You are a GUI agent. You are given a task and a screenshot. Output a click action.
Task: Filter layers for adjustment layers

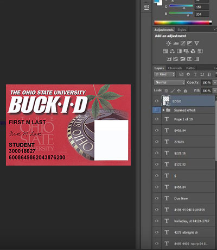[x=188, y=75]
